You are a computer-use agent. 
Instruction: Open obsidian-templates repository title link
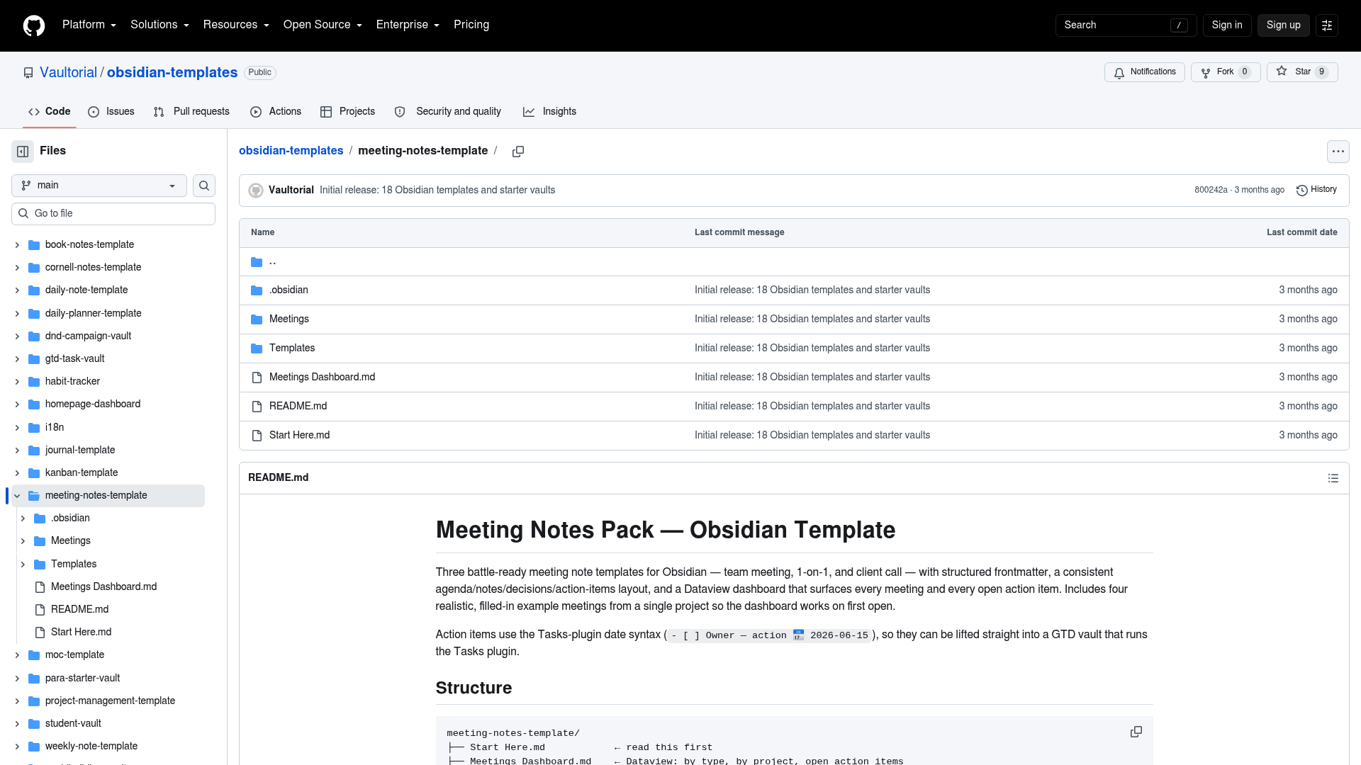(172, 73)
